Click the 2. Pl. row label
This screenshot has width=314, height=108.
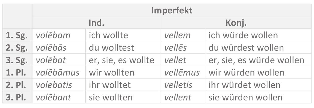(x=17, y=85)
